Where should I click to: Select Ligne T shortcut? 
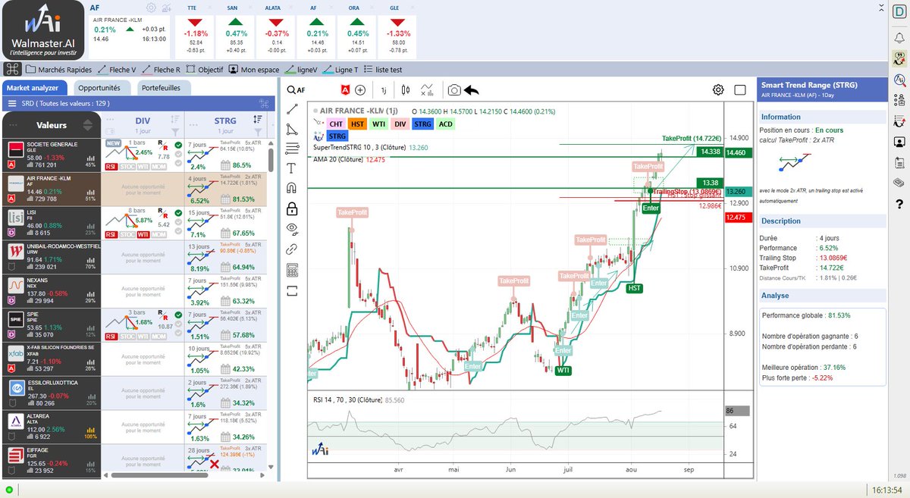tap(340, 69)
